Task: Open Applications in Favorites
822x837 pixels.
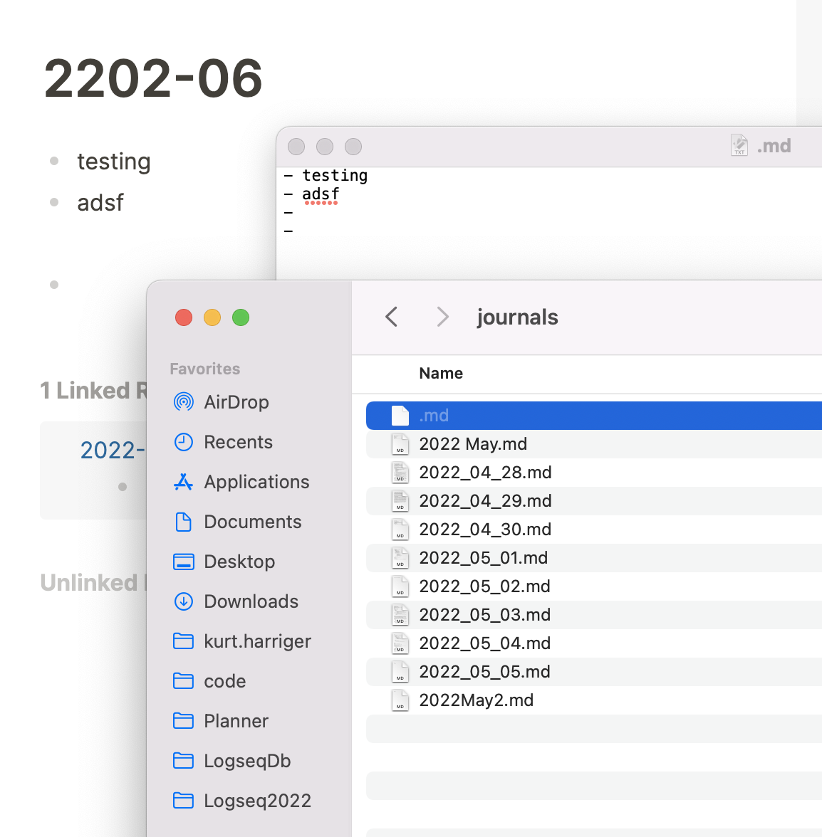Action: [x=256, y=482]
